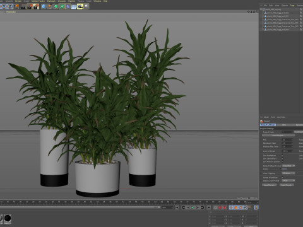Screen dimensions: 303x227
Task: Go to the end of the timeline
Action: [209, 207]
